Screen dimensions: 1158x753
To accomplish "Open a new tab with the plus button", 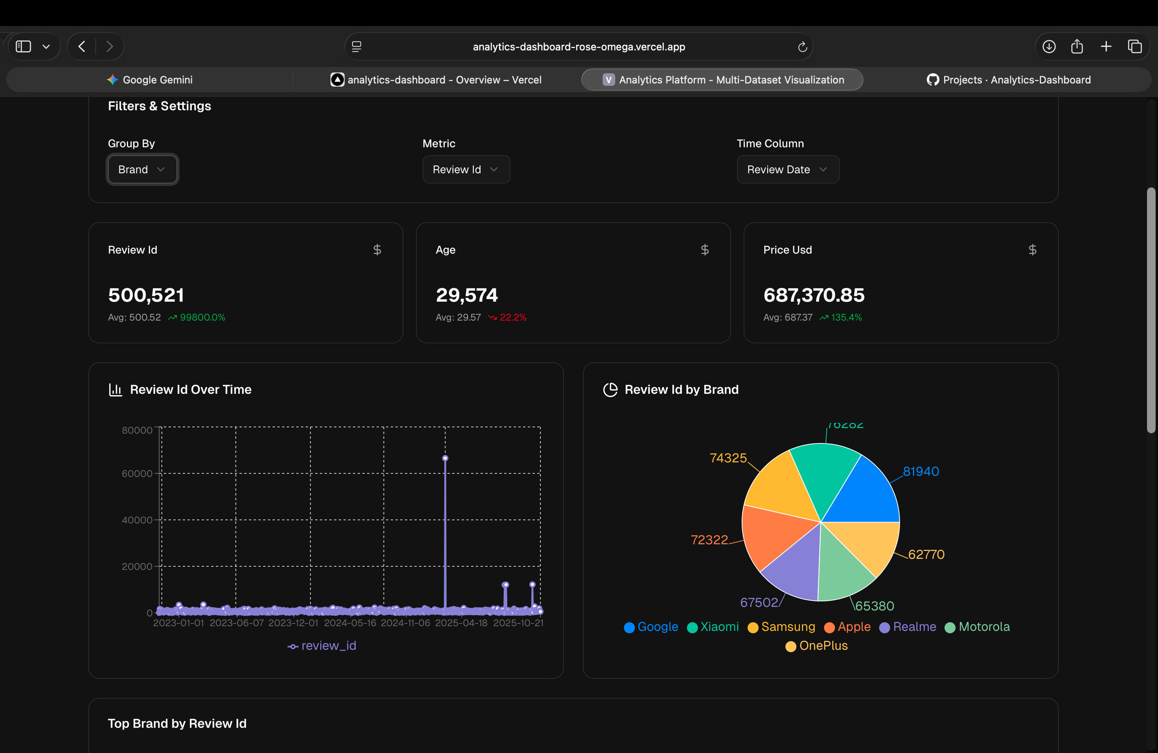I will point(1106,46).
